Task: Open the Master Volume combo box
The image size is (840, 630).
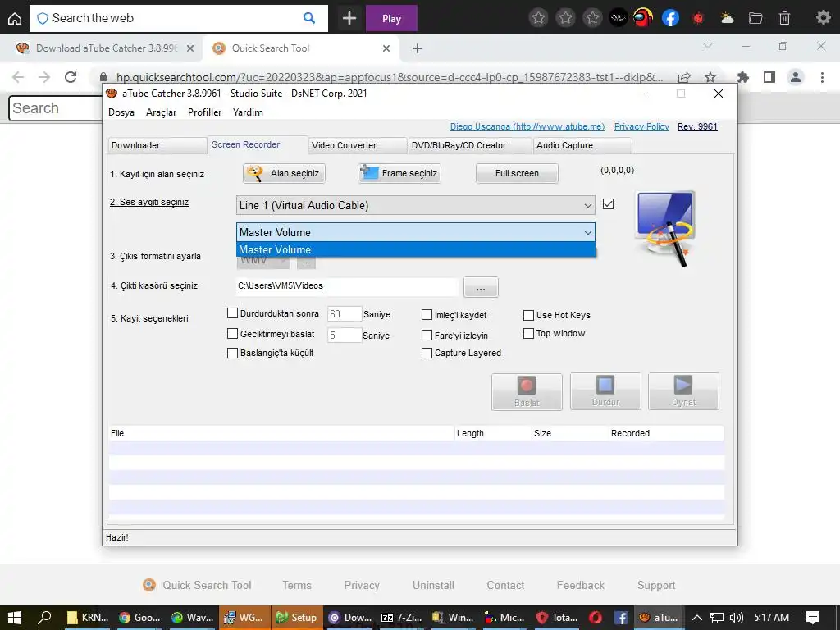Action: pos(415,232)
